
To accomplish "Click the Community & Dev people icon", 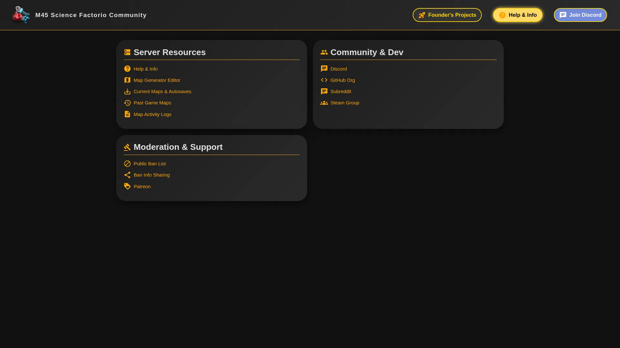I will (324, 52).
